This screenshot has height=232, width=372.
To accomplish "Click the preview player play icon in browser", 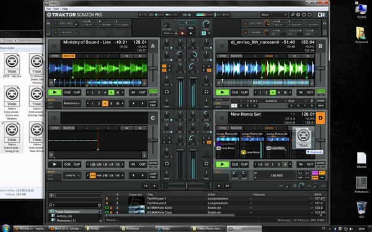I will (51, 195).
